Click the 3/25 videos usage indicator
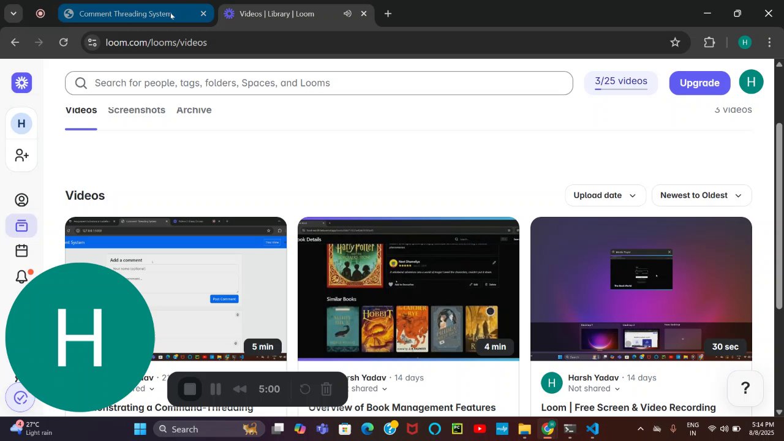Image resolution: width=784 pixels, height=441 pixels. (621, 83)
